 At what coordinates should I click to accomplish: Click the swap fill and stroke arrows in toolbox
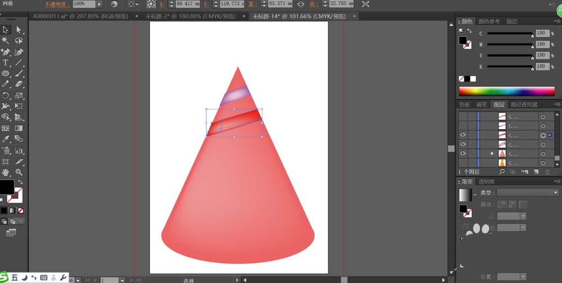point(20,182)
